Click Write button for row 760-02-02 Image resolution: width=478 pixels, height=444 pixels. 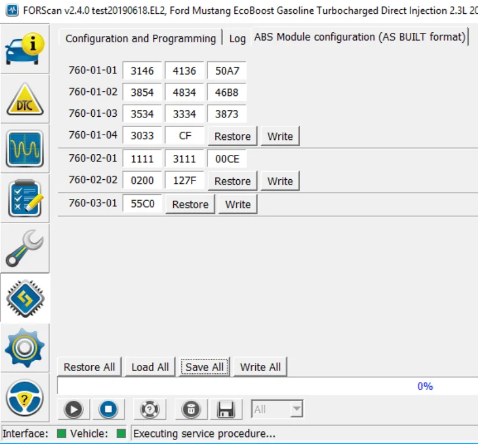[x=280, y=181]
